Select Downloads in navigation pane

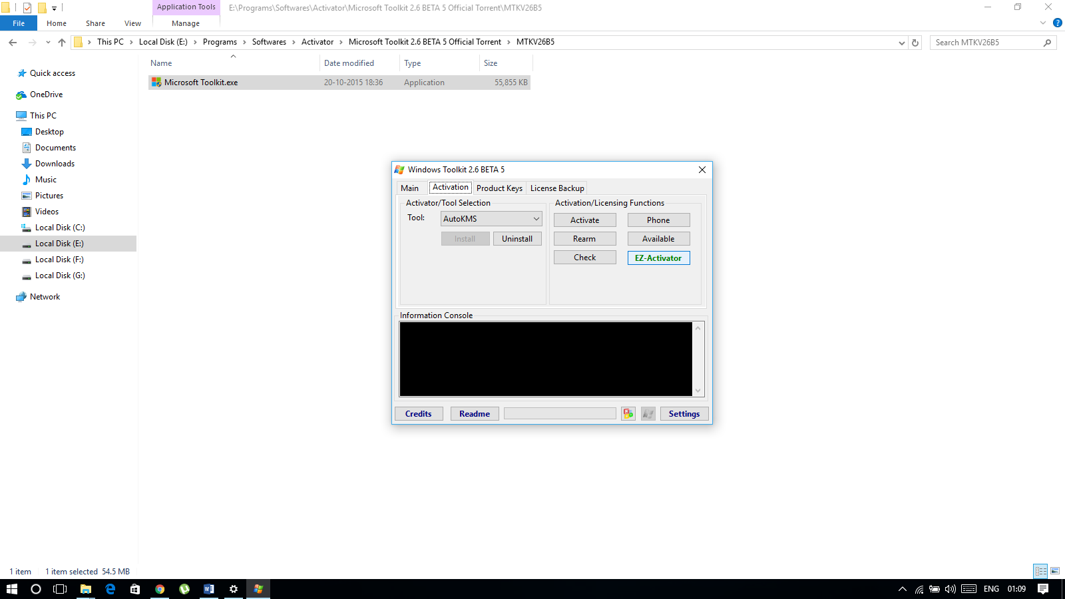pos(55,164)
